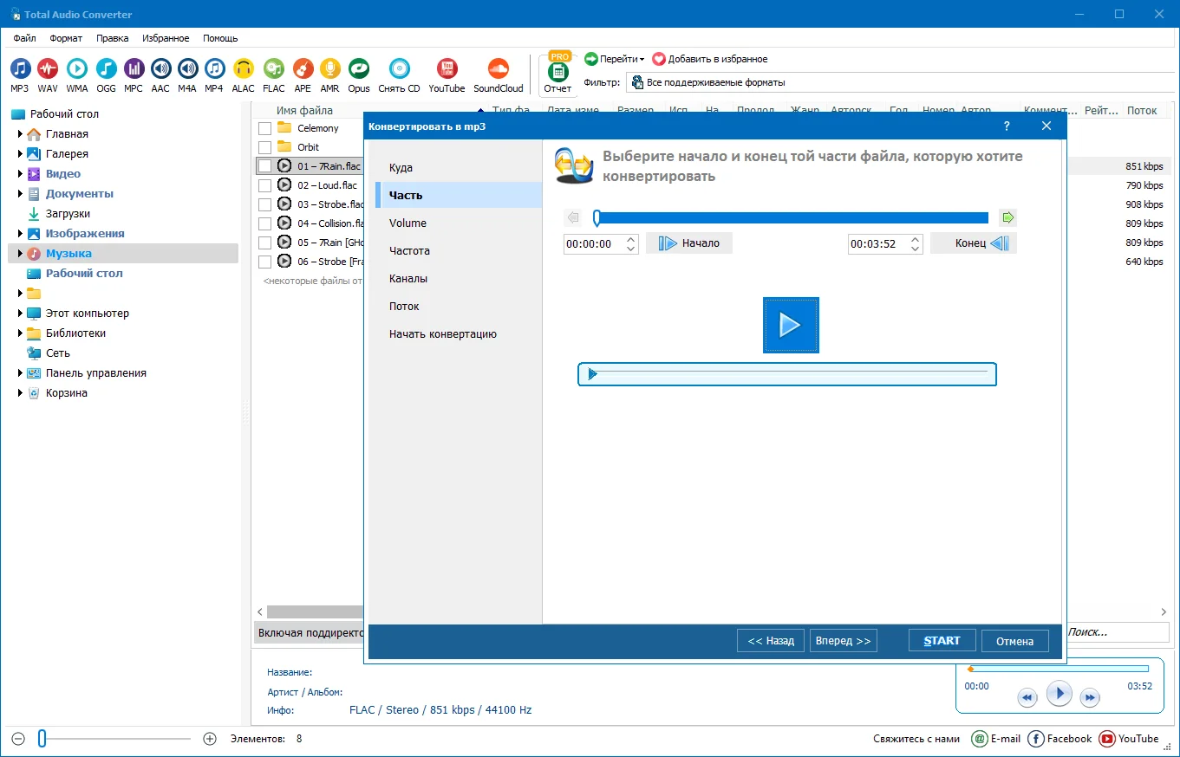
Task: Click the Вперед >> button
Action: pyautogui.click(x=843, y=641)
